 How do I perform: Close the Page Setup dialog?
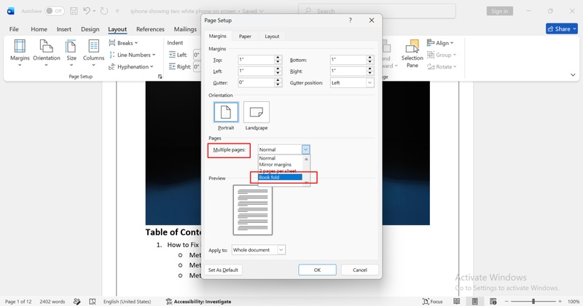(372, 20)
